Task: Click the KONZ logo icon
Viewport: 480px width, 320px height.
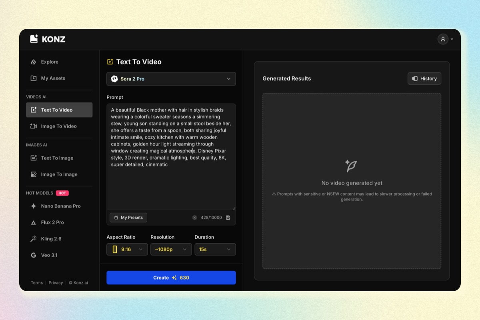Action: (x=34, y=39)
